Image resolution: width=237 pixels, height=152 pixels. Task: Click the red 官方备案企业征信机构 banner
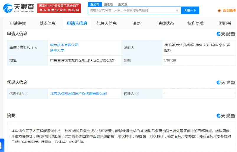[59, 8]
